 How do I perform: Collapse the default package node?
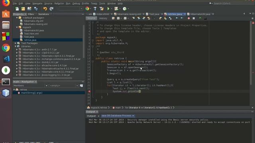pos(17,18)
